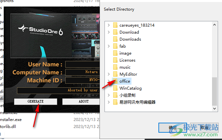222x140 pixels.
Task: Cancel the dialog with 取消 button
Action: point(204,128)
